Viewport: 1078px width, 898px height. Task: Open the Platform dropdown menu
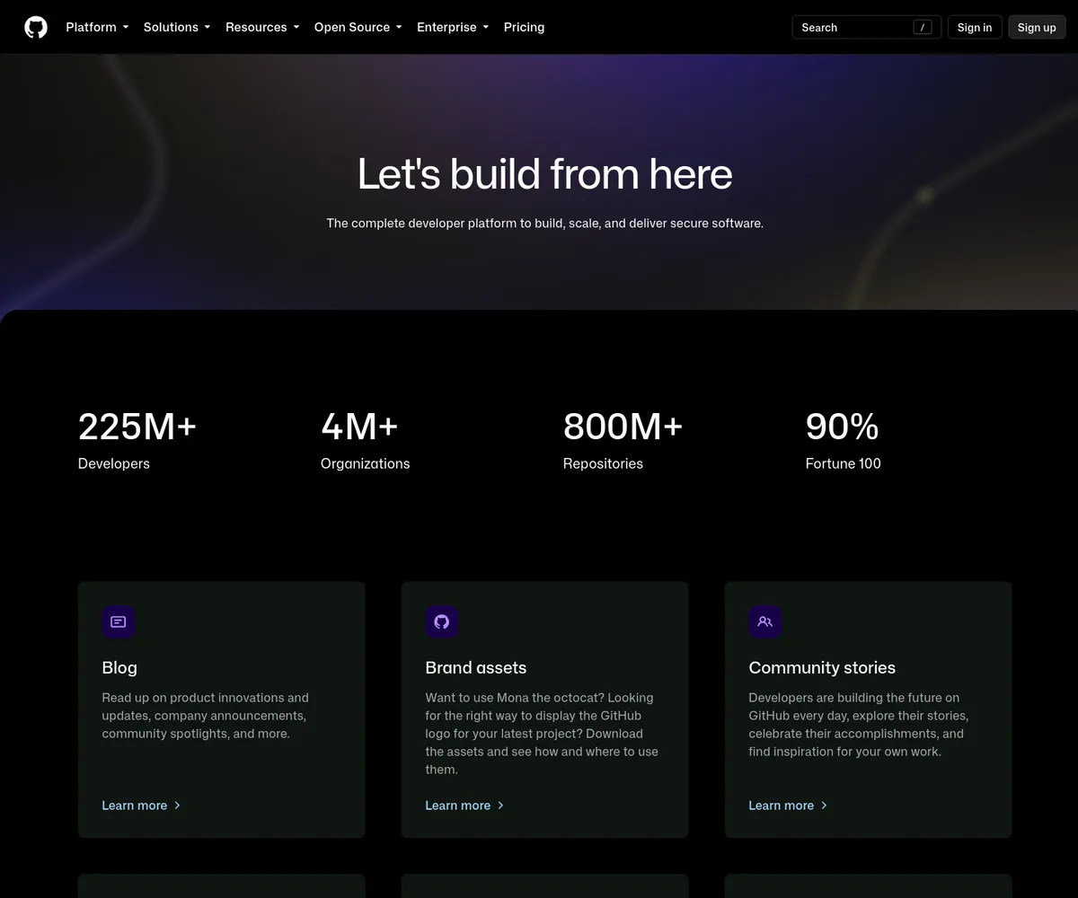pyautogui.click(x=97, y=27)
